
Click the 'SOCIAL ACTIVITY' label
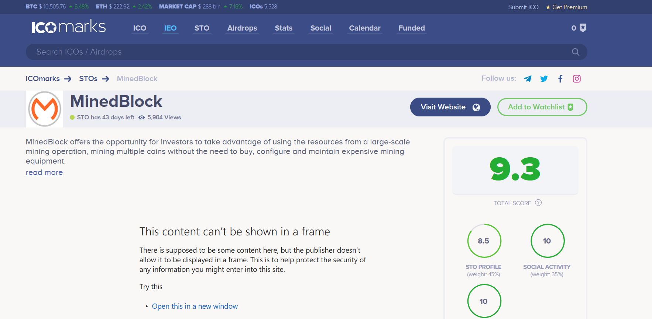pyautogui.click(x=547, y=267)
